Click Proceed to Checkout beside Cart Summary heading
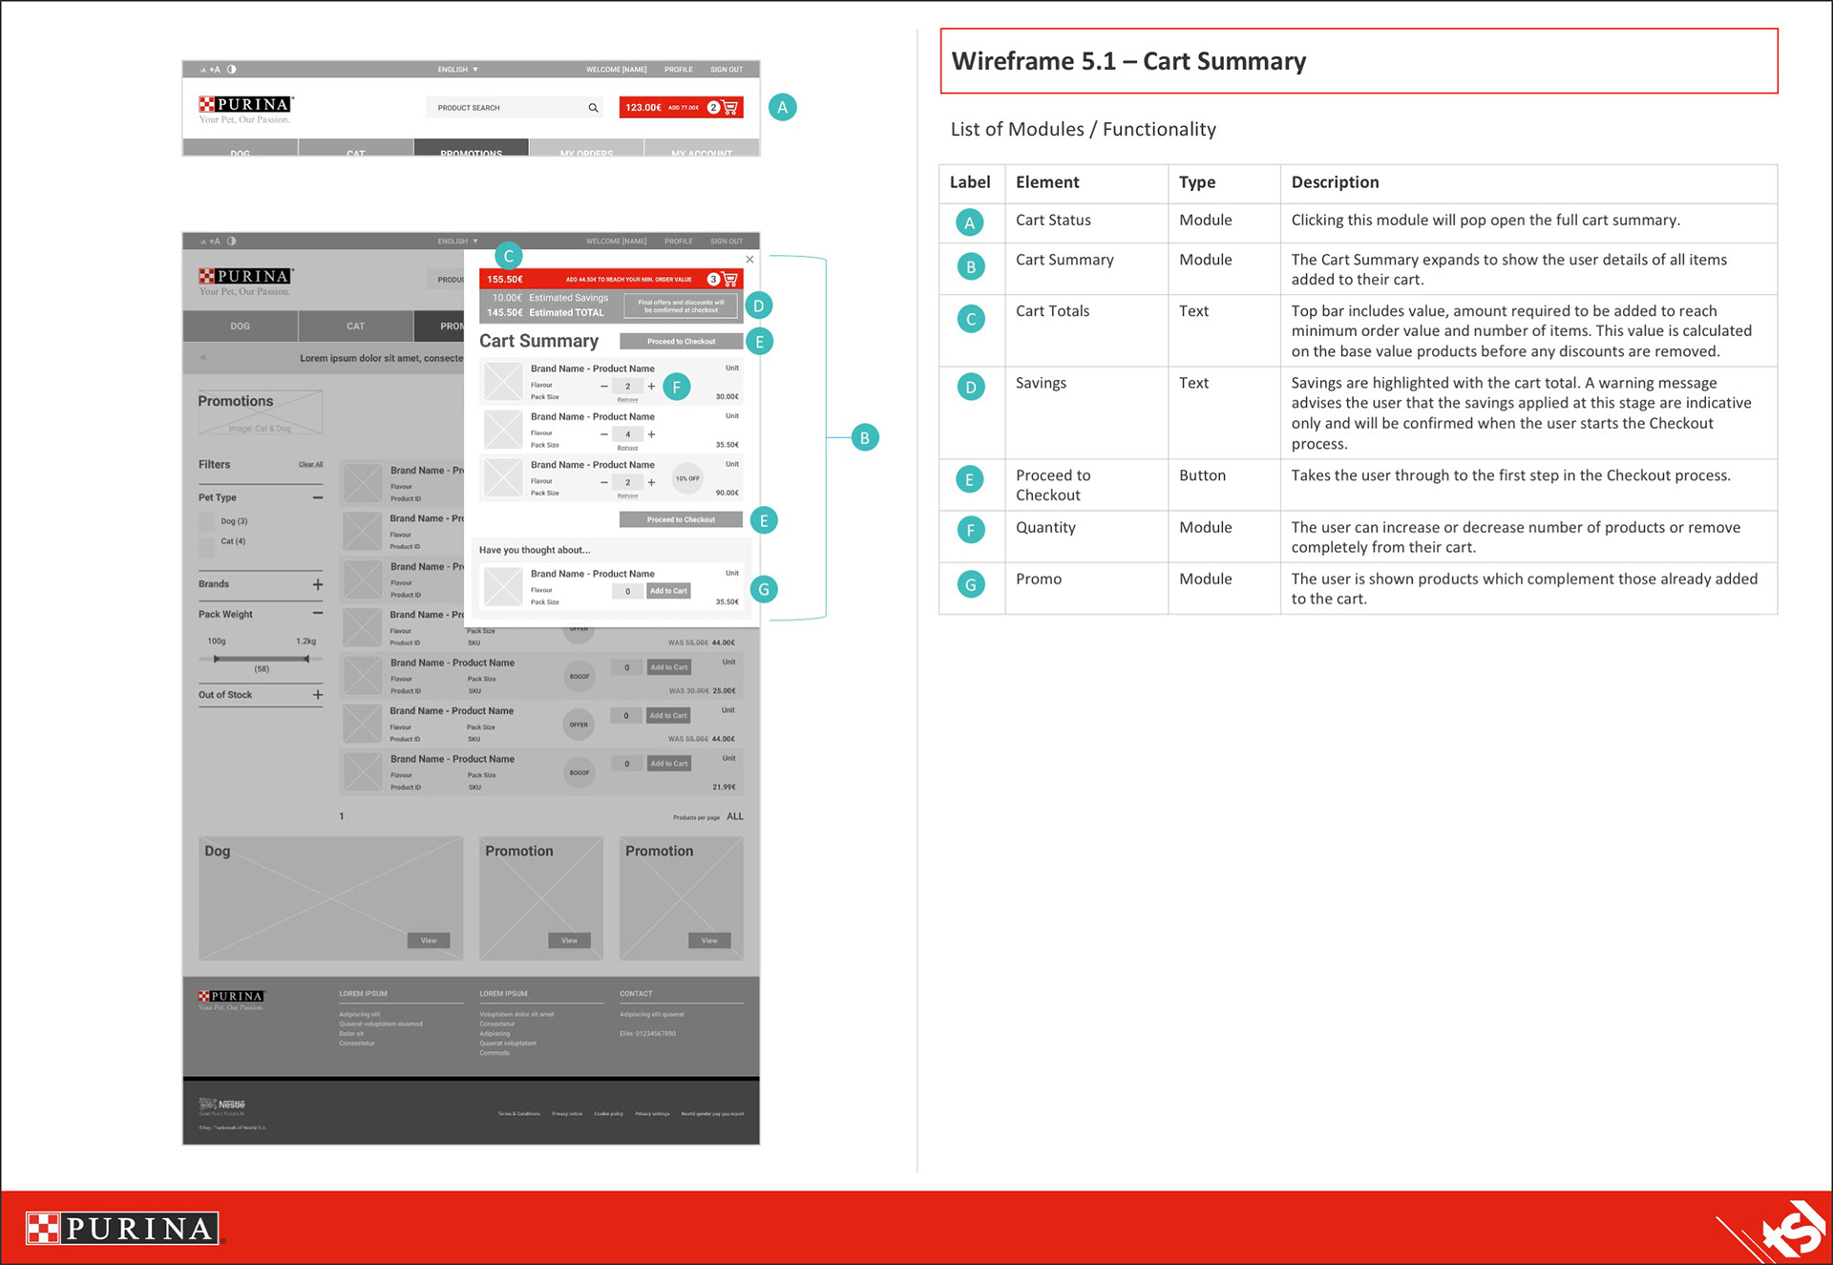 pos(681,342)
